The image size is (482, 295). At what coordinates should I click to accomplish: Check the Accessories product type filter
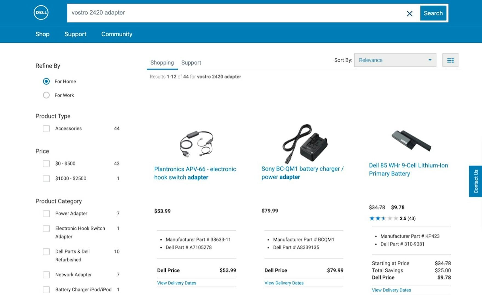coord(46,129)
